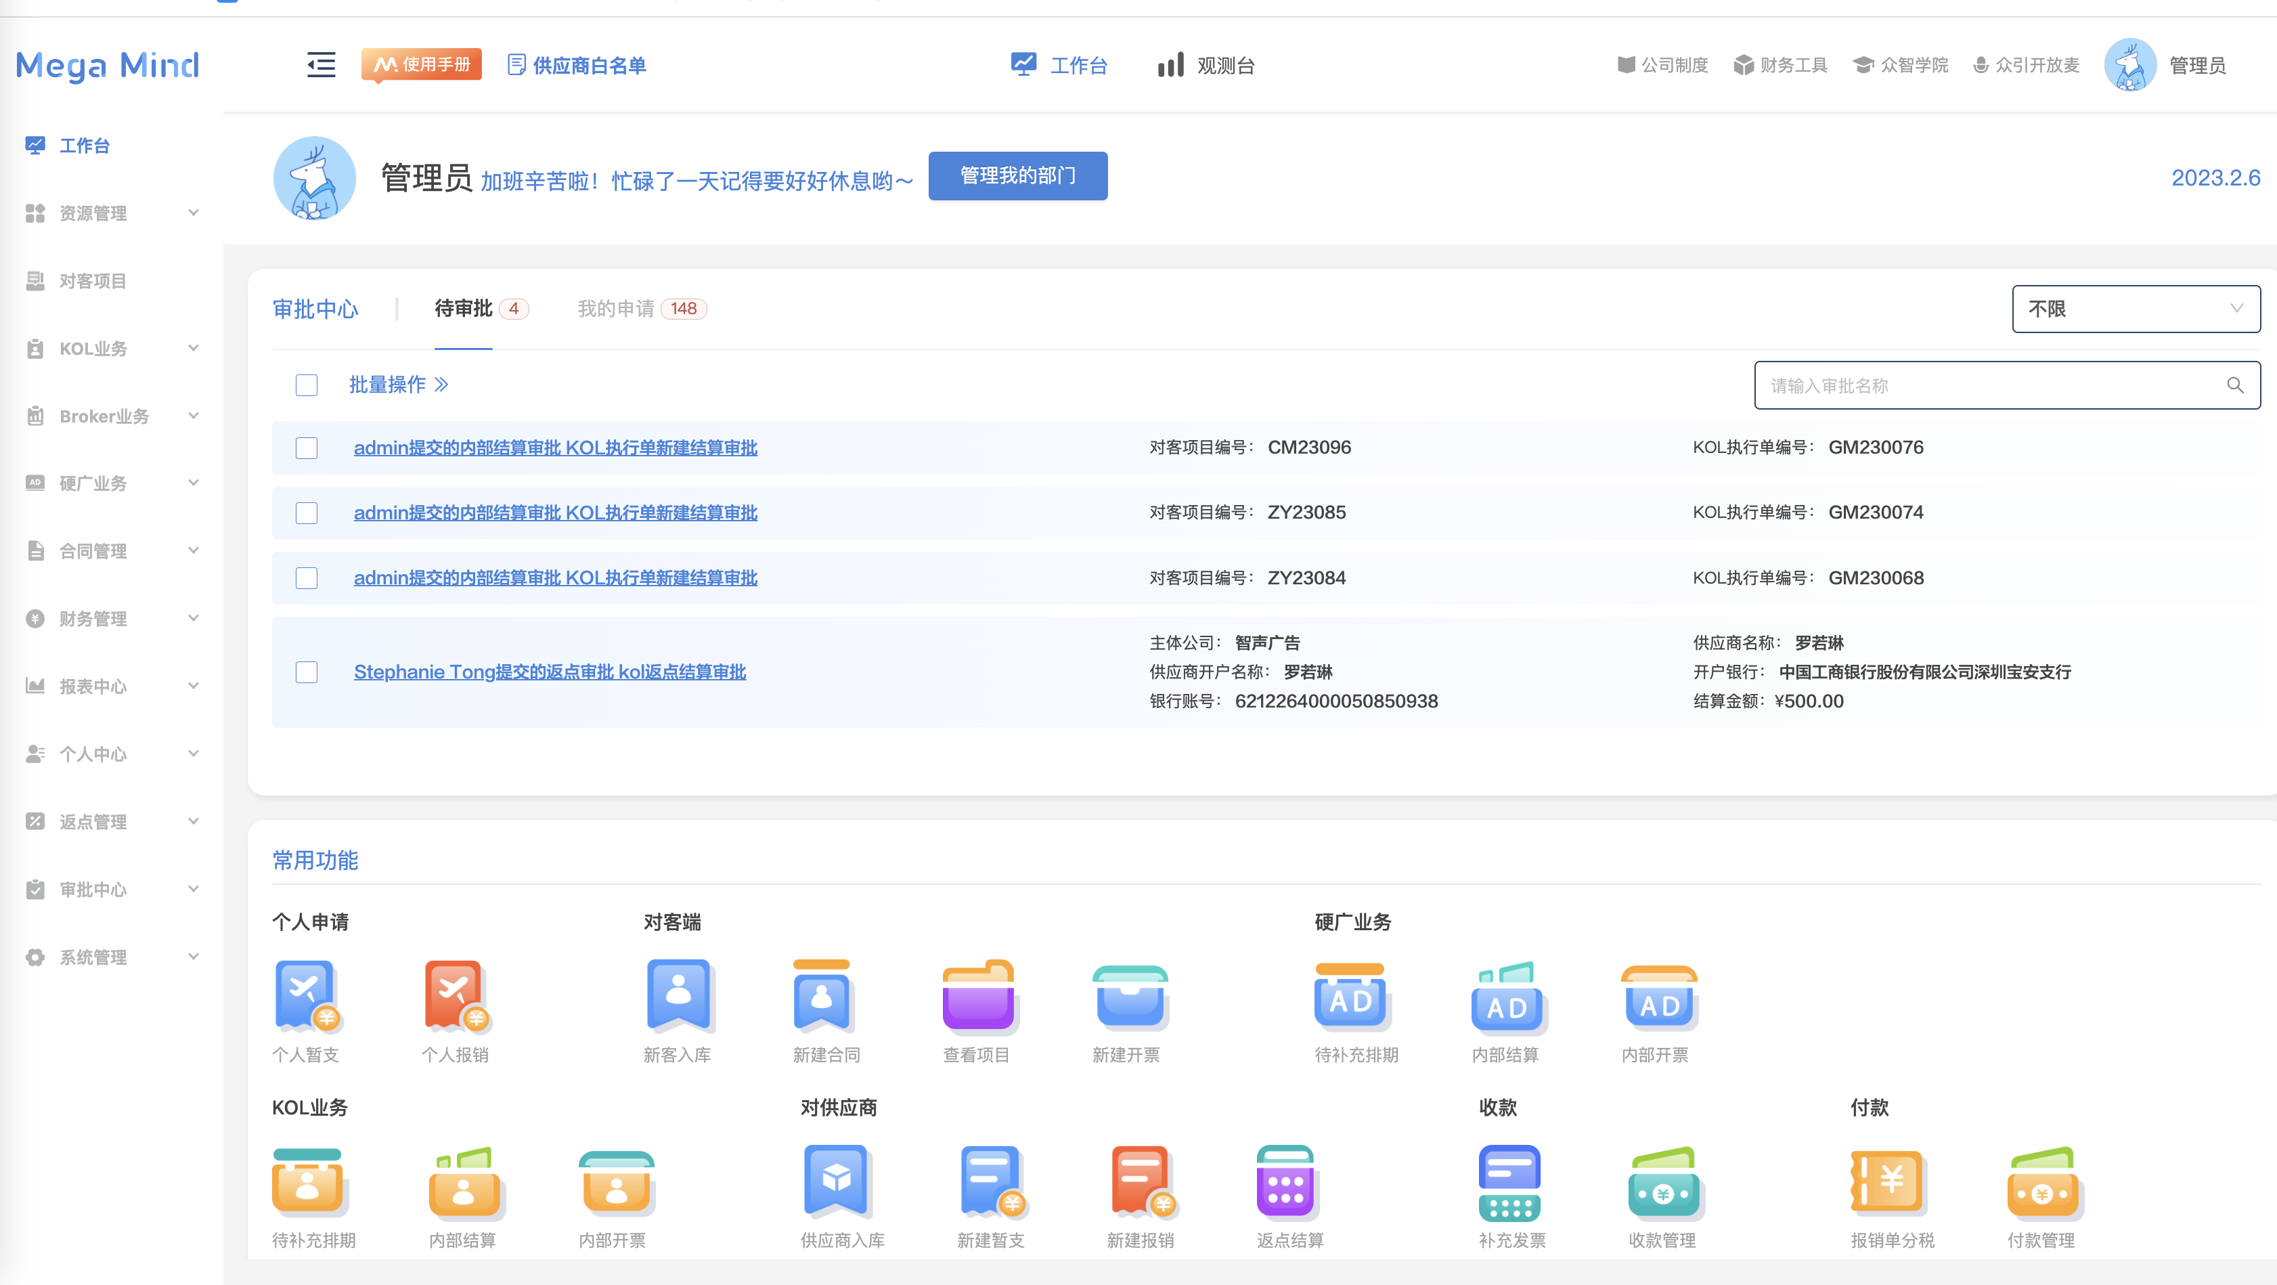Open the approval link for GM230076
The height and width of the screenshot is (1285, 2277).
tap(555, 448)
